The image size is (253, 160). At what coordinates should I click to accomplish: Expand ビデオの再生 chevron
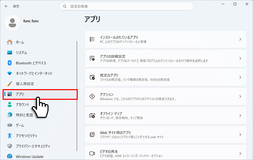[x=240, y=153]
